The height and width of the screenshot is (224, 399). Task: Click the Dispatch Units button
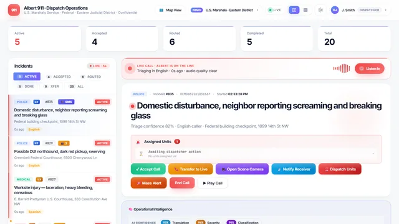point(340,169)
